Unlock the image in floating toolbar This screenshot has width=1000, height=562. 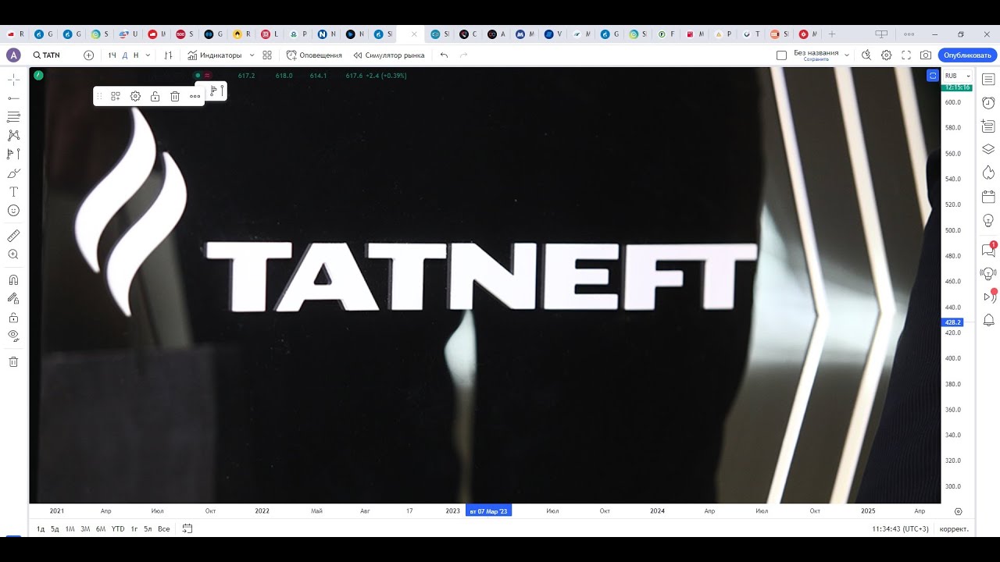(155, 96)
